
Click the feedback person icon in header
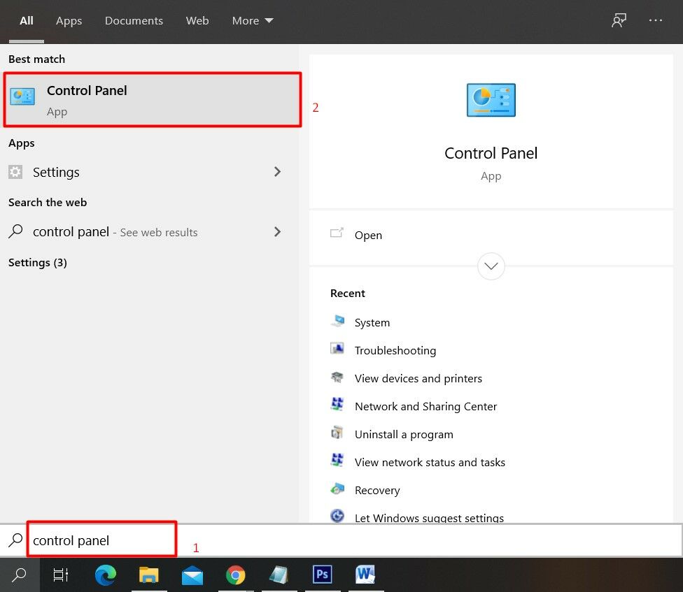619,20
